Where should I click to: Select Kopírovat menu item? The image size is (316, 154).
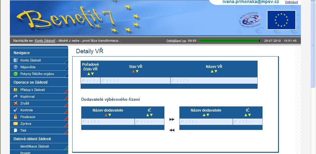pos(39,97)
